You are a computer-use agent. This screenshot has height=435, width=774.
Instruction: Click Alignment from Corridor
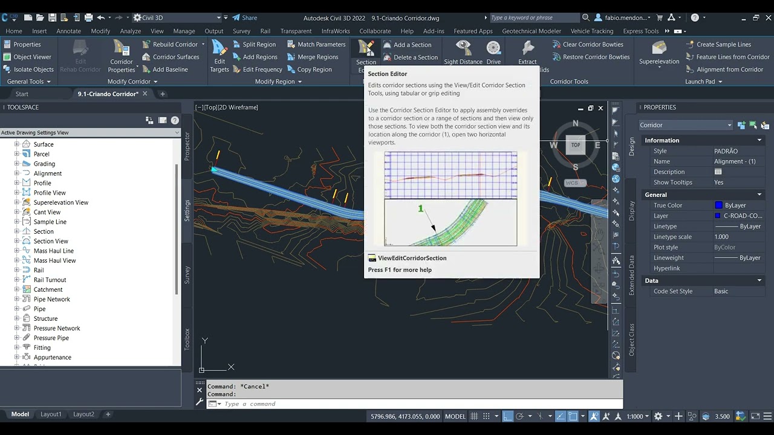[x=724, y=69]
